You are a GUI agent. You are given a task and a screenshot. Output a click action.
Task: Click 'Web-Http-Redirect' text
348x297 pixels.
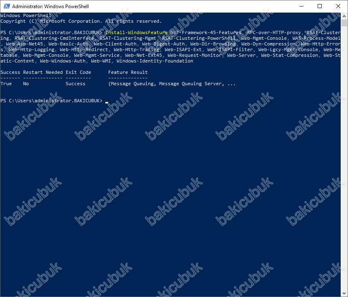point(84,49)
